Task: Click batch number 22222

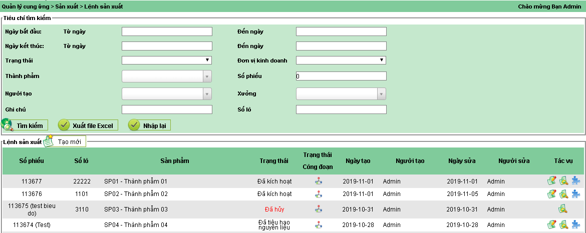Action: pos(82,181)
